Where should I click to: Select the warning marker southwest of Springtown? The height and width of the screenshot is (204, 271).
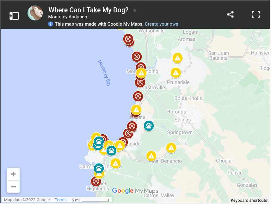(x=171, y=148)
